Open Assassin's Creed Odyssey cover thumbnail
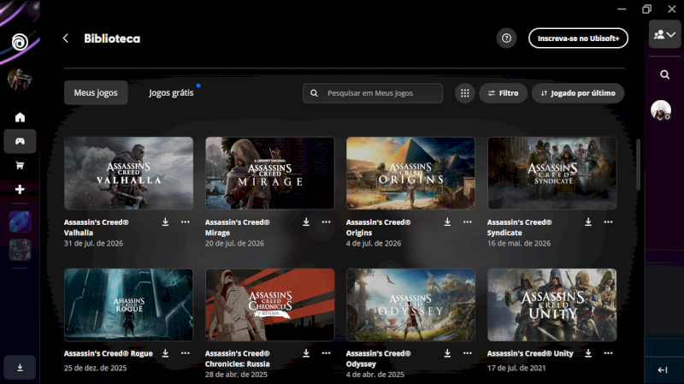 click(410, 304)
